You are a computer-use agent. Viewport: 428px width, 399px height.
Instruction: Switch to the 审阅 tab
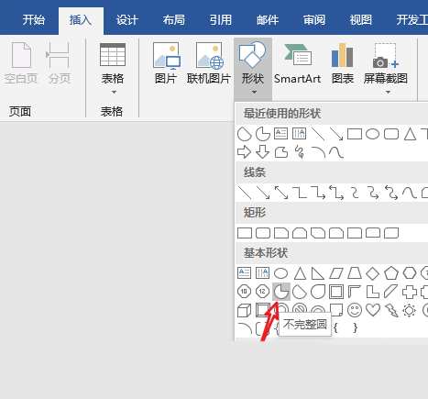point(314,20)
